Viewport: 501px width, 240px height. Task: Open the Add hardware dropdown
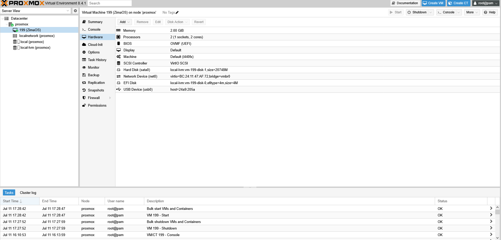tap(125, 22)
